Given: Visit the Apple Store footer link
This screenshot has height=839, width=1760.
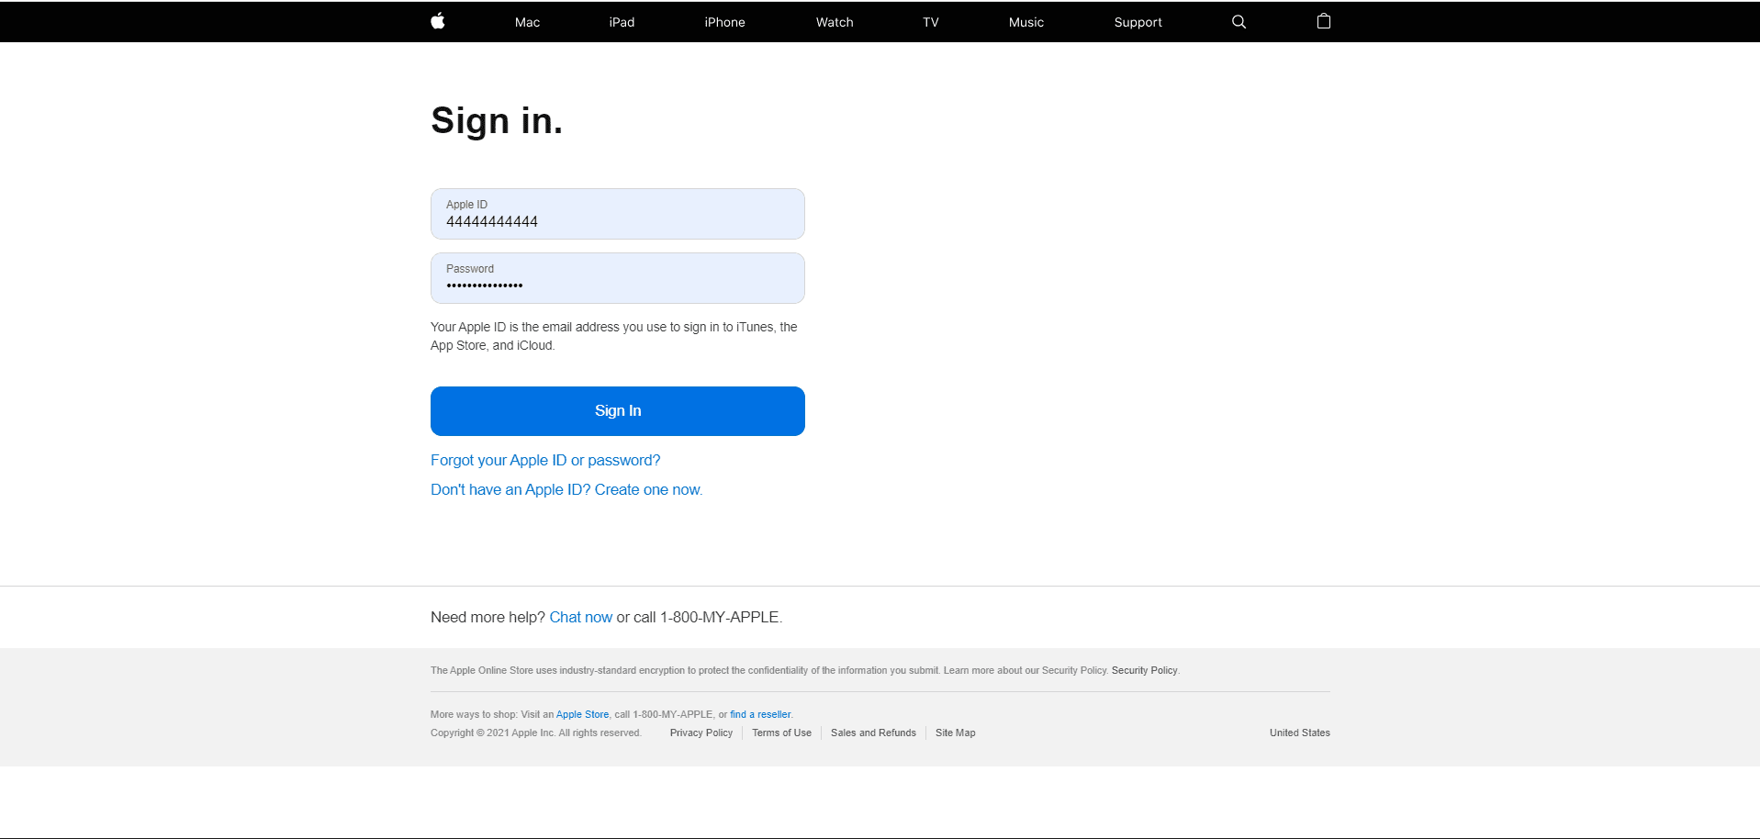Looking at the screenshot, I should pos(582,715).
